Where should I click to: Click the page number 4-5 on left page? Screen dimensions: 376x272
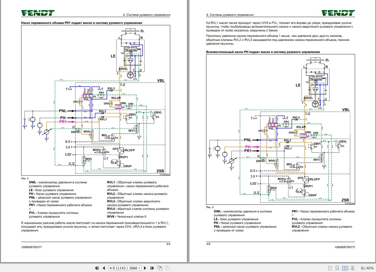168,244
